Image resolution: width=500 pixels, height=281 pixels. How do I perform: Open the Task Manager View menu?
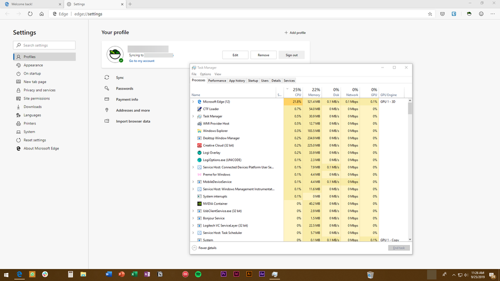218,74
